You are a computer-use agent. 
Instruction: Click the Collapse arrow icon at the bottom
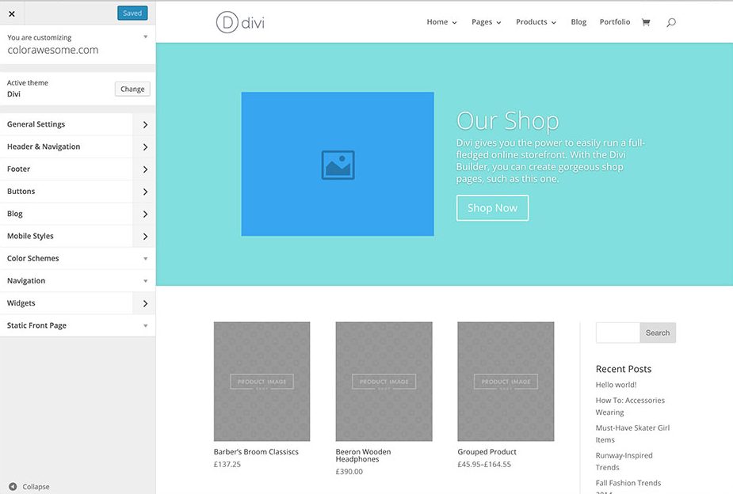pos(13,486)
